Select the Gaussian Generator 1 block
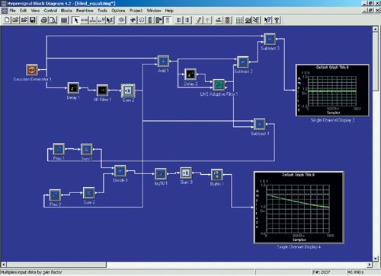The image size is (381, 276). pyautogui.click(x=32, y=69)
